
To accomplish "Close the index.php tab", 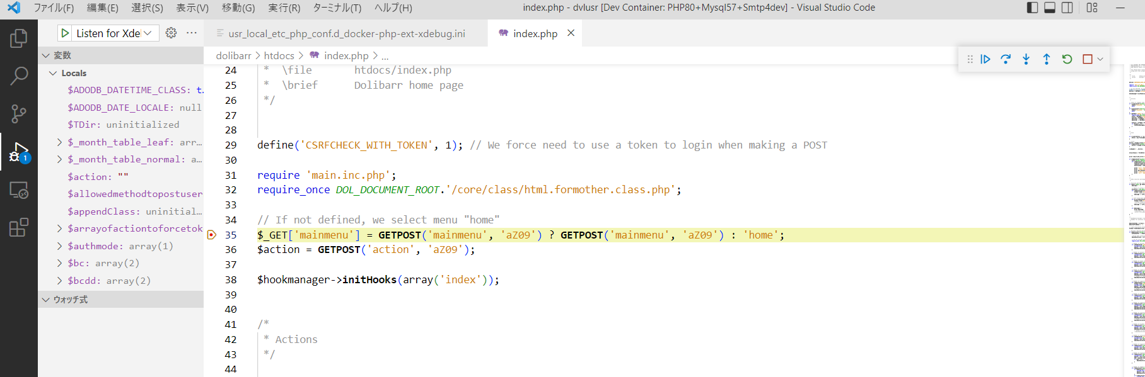I will [571, 33].
